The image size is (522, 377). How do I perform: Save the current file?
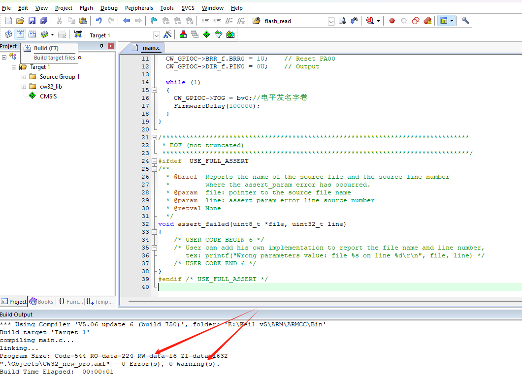[32, 21]
